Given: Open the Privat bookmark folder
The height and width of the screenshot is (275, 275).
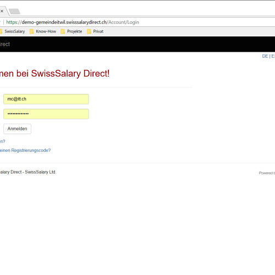Looking at the screenshot, I should [95, 31].
